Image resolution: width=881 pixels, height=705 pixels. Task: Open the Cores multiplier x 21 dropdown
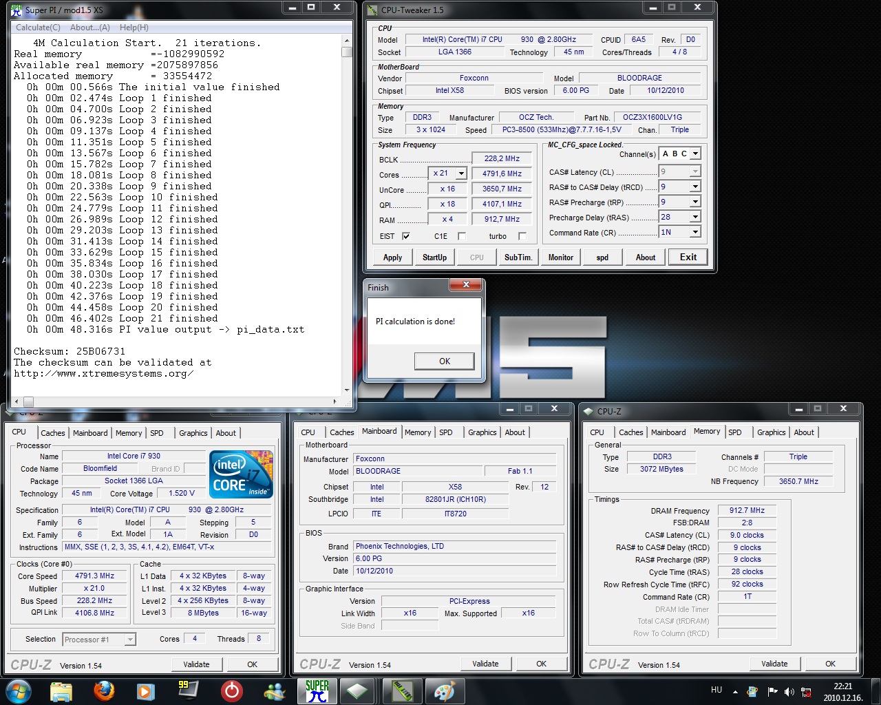pos(460,173)
